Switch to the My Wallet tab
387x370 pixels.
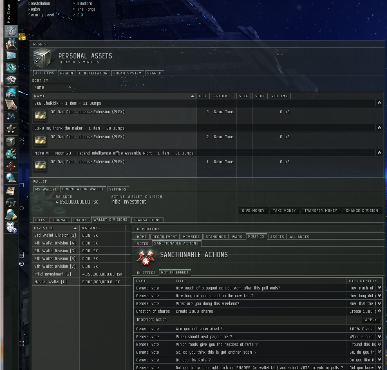point(46,189)
